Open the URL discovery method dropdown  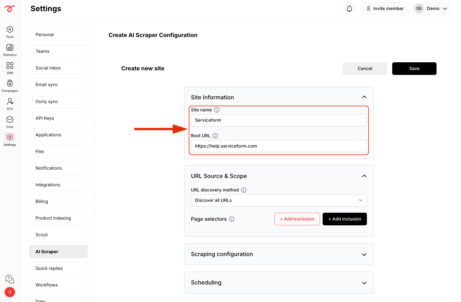click(x=279, y=200)
